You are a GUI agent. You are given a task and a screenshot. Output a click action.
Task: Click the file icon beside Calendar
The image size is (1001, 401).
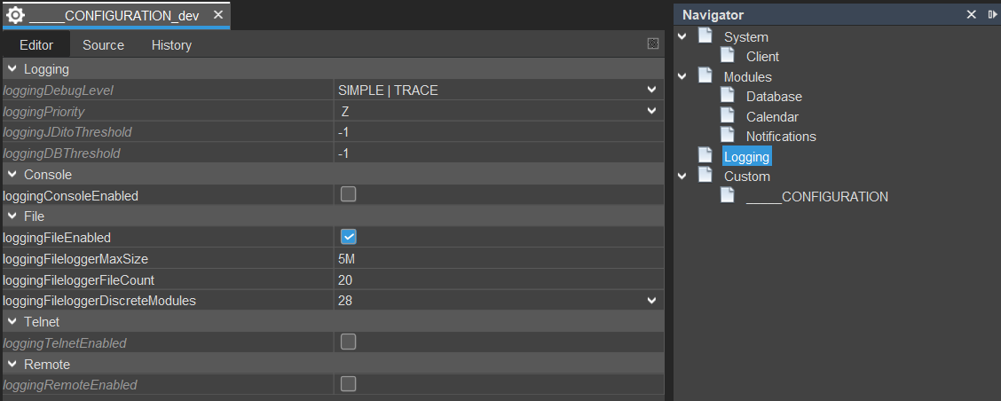(x=727, y=116)
